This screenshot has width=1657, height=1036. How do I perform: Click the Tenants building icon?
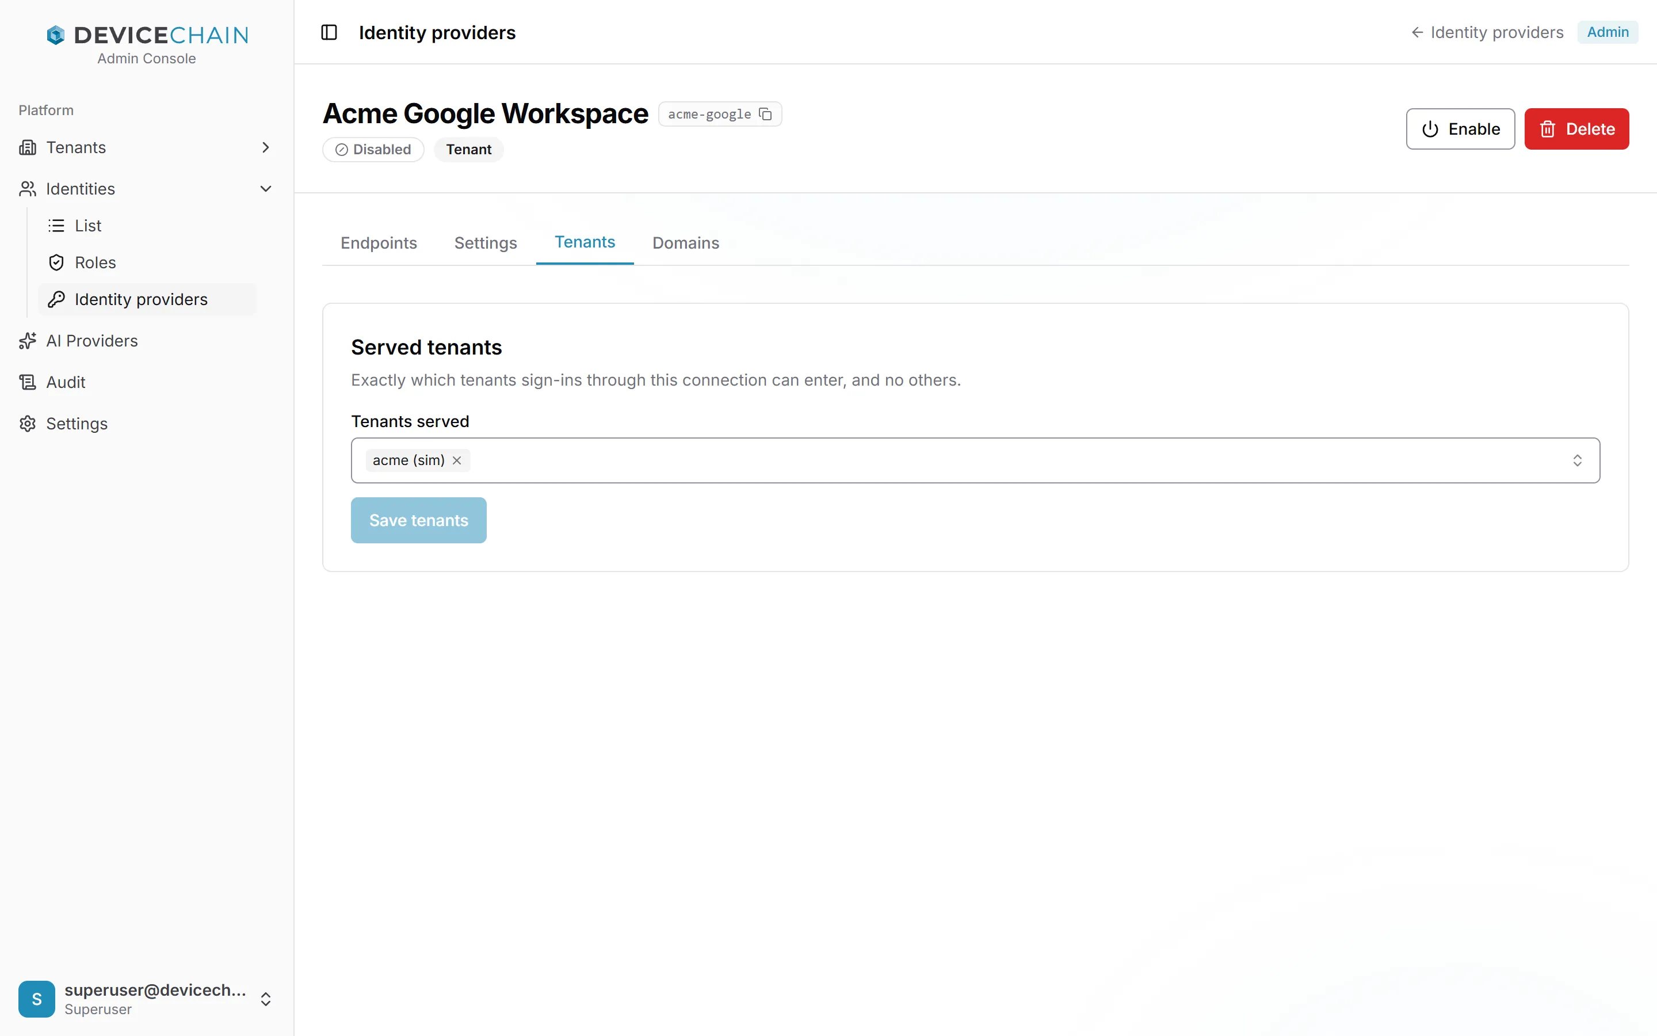tap(28, 147)
